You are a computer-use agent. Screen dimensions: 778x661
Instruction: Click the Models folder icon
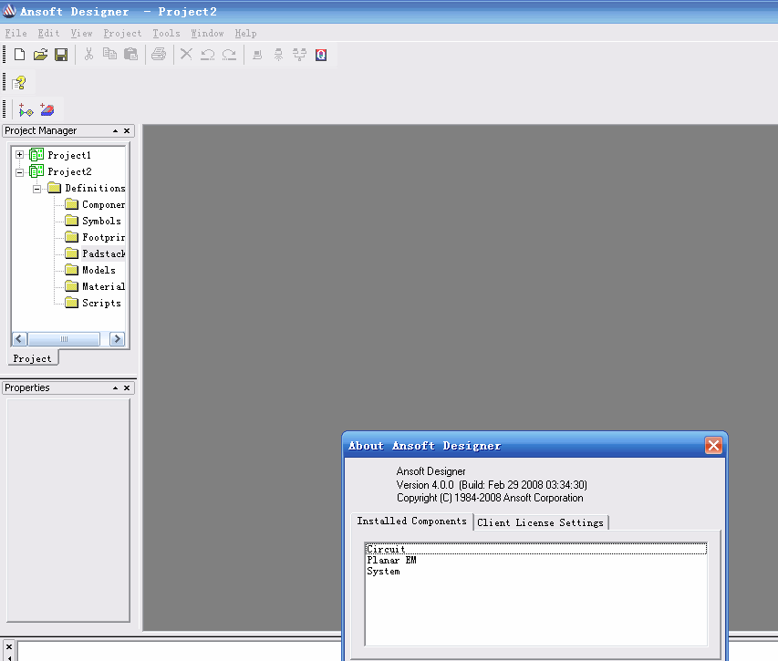(71, 270)
